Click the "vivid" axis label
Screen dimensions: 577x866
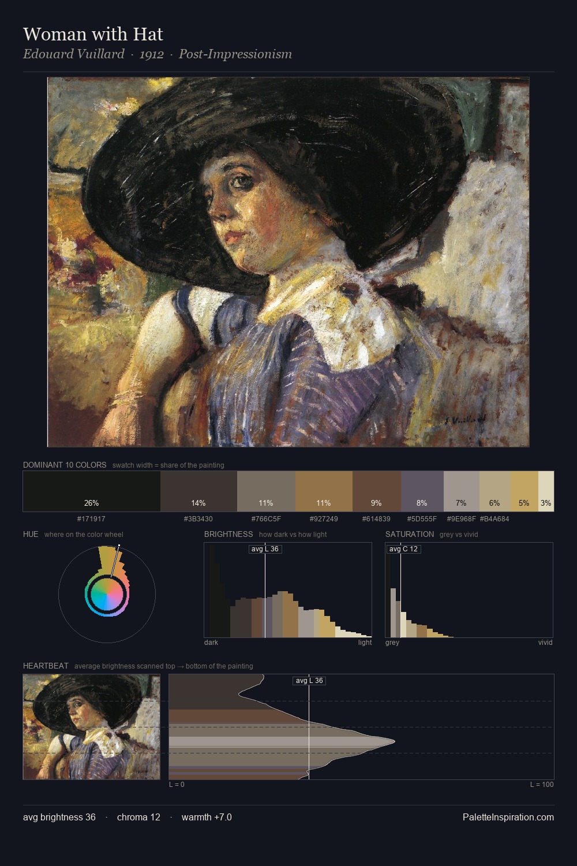coord(545,643)
